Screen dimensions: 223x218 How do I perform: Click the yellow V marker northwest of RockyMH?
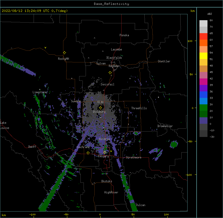tap(45, 48)
